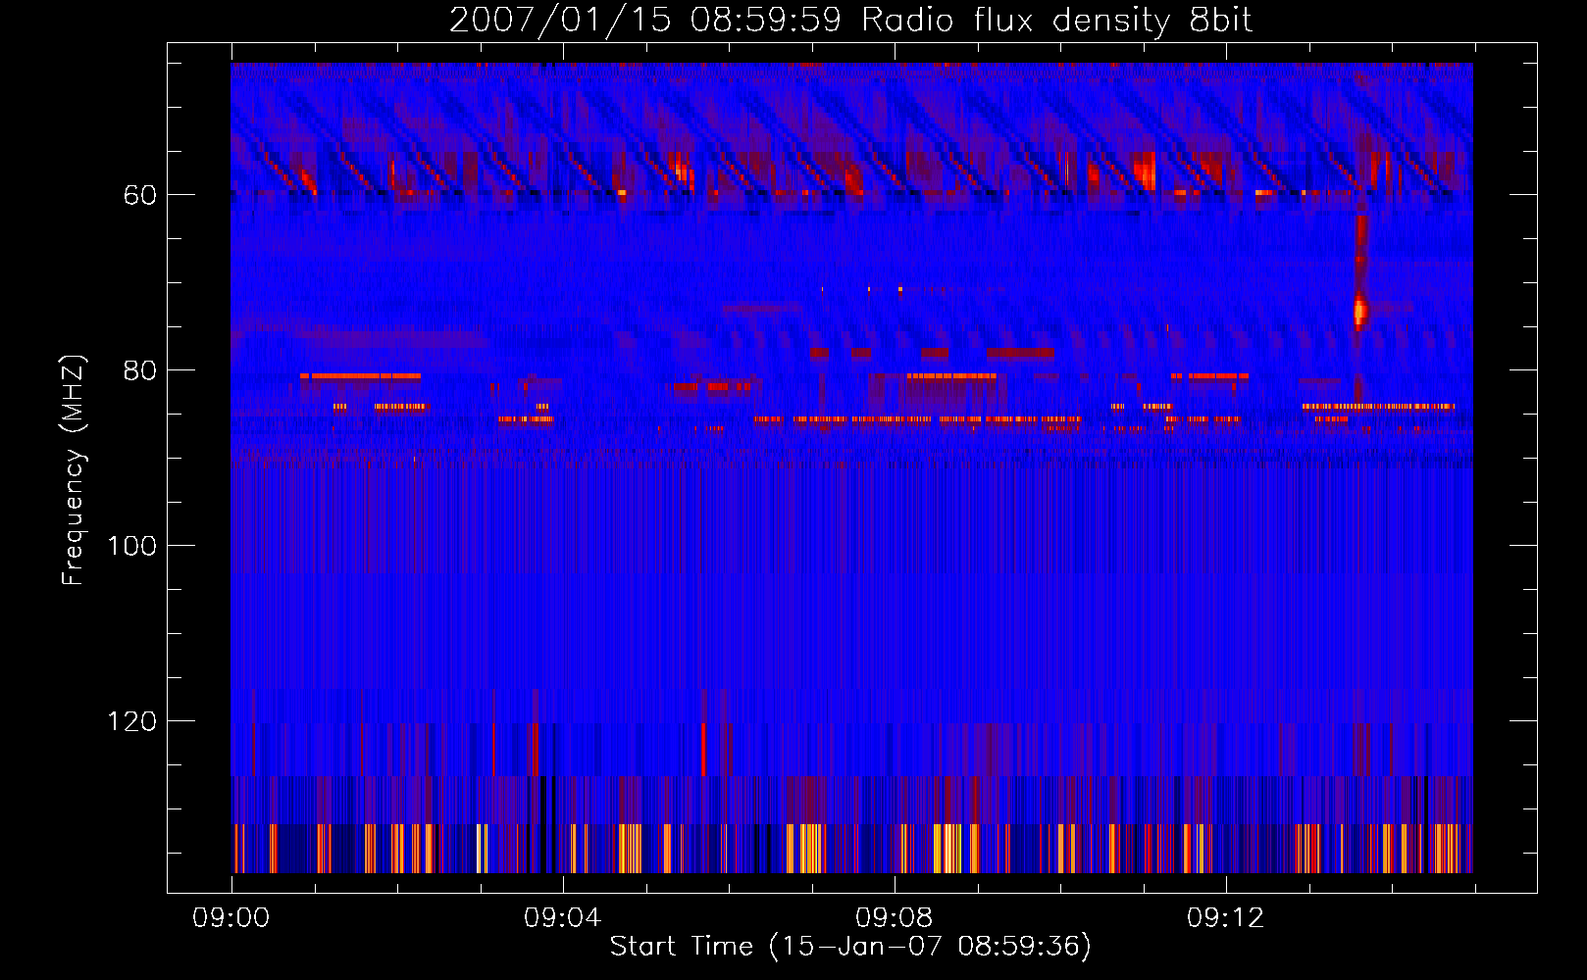Click the 09:00 time tick label
The image size is (1587, 980).
230,918
